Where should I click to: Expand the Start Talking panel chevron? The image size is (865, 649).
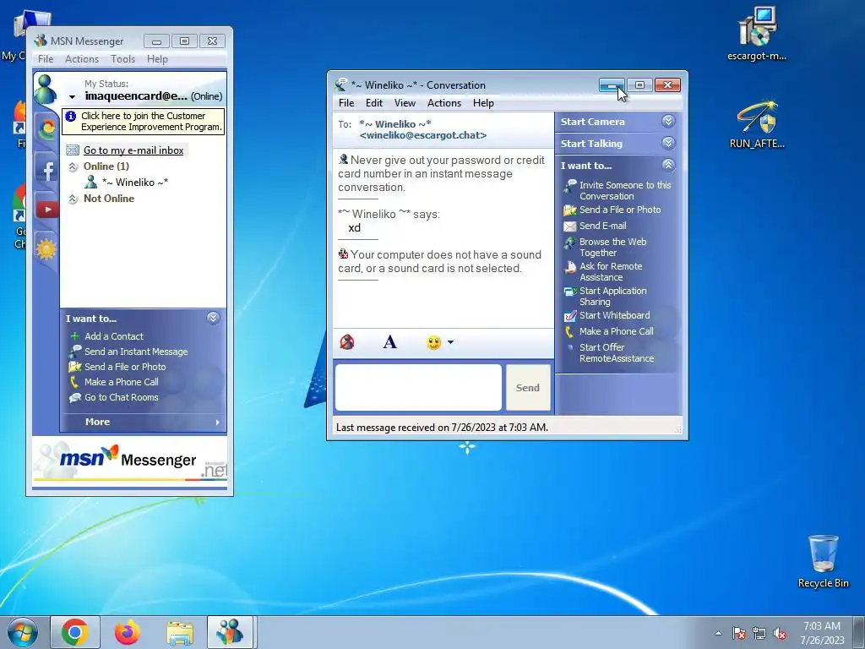pyautogui.click(x=668, y=144)
